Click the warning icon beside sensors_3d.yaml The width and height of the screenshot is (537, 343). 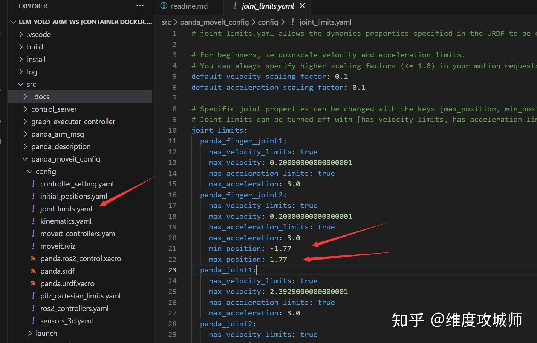(33, 320)
